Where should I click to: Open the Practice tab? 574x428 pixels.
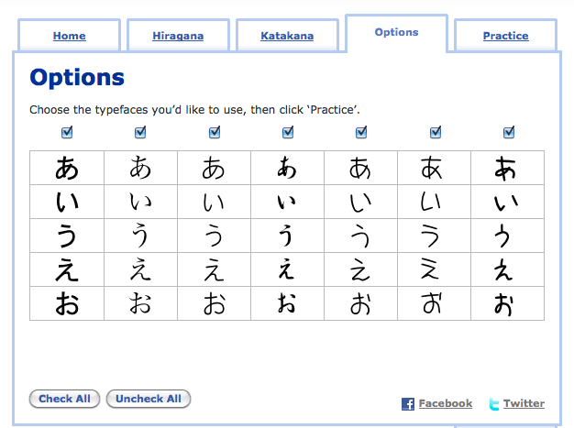pyautogui.click(x=505, y=37)
